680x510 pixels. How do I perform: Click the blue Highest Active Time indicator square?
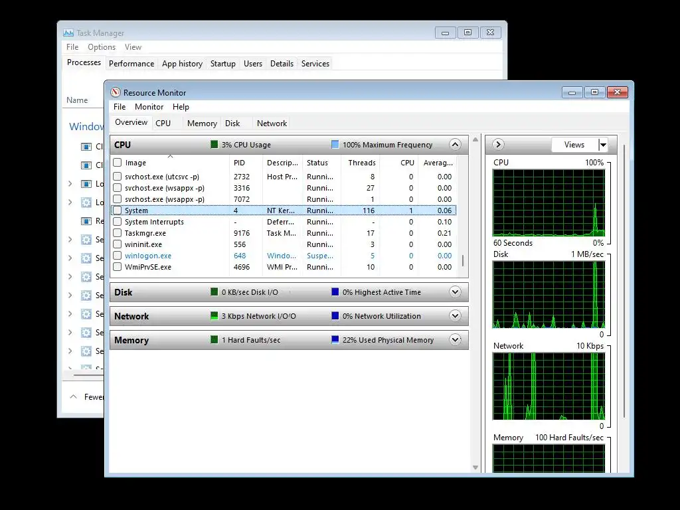(x=335, y=292)
